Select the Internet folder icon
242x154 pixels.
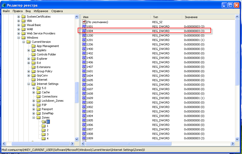33,79
